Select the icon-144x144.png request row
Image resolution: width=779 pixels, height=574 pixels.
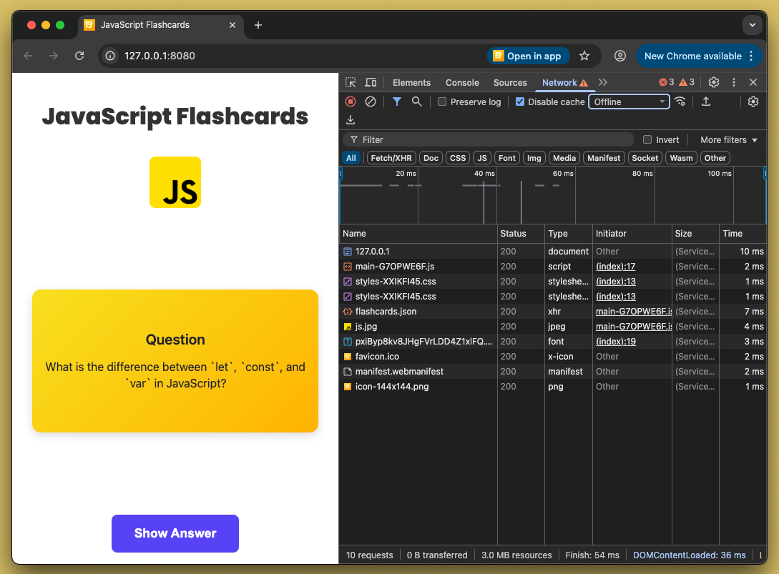click(x=553, y=386)
